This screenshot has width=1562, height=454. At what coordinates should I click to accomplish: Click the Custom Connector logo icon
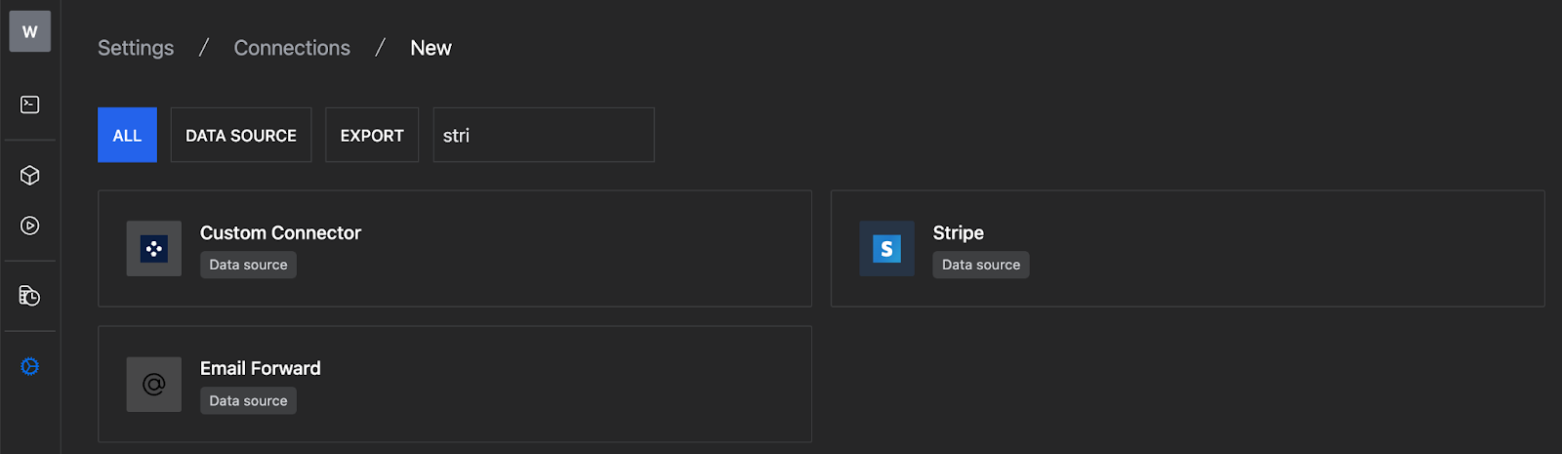(x=154, y=248)
